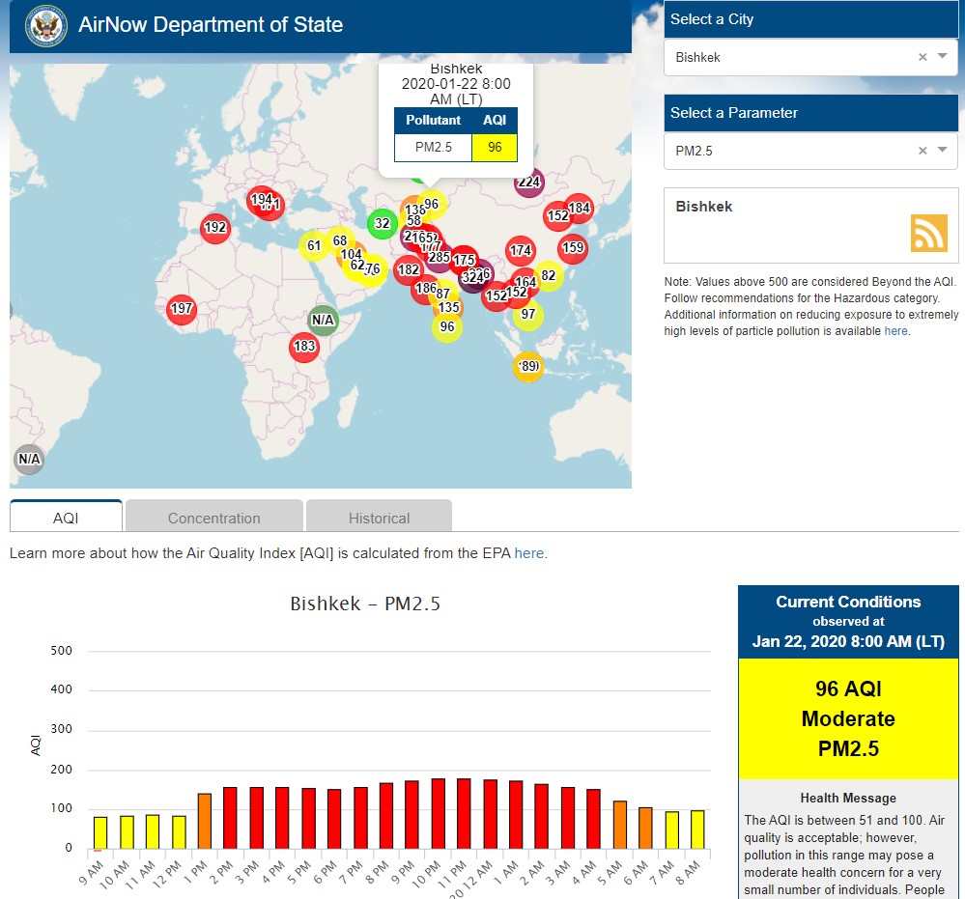
Task: Select the AQI tab
Action: point(66,518)
